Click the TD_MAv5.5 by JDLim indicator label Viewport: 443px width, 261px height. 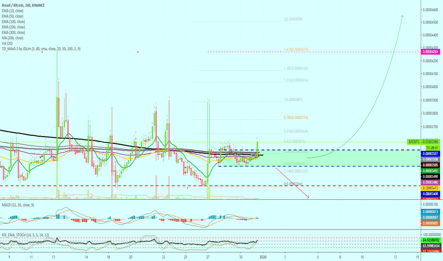tap(41, 49)
